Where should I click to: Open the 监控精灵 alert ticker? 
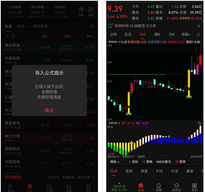pos(13,177)
